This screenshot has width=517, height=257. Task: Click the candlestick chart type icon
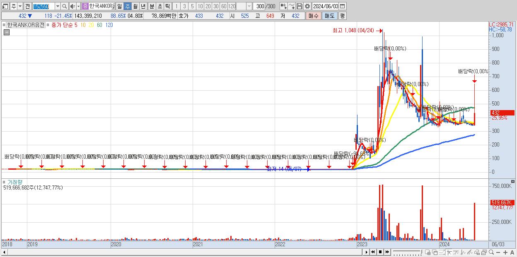point(283,6)
